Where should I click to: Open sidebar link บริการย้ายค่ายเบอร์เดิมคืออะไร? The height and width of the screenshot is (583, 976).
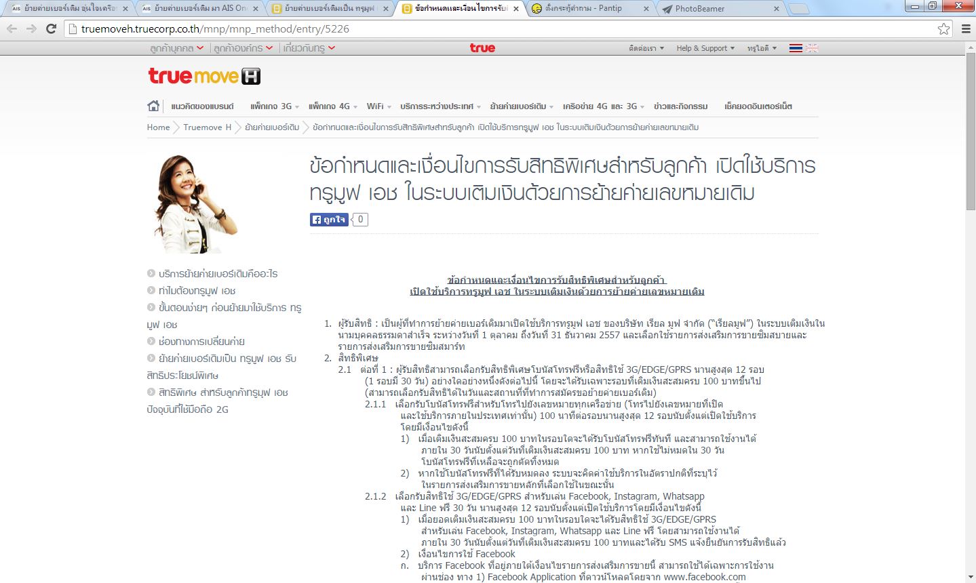(218, 274)
